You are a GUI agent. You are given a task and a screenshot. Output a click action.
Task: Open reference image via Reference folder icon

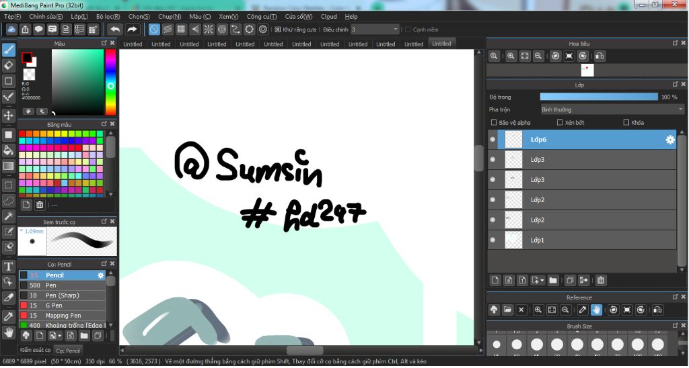coord(507,310)
